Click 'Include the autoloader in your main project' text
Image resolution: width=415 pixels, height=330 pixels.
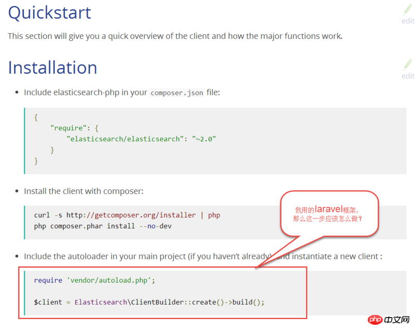tap(105, 256)
